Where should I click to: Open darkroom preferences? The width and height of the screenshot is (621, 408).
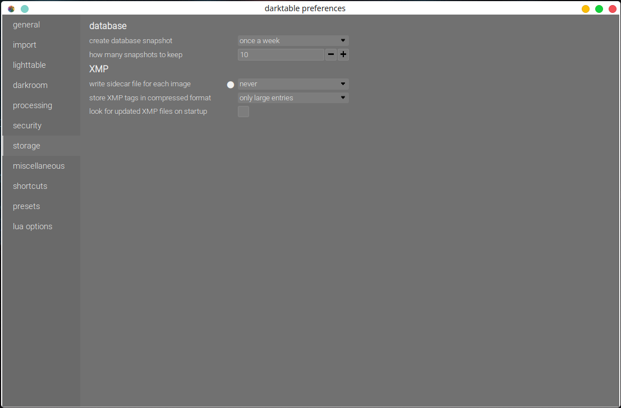[30, 85]
